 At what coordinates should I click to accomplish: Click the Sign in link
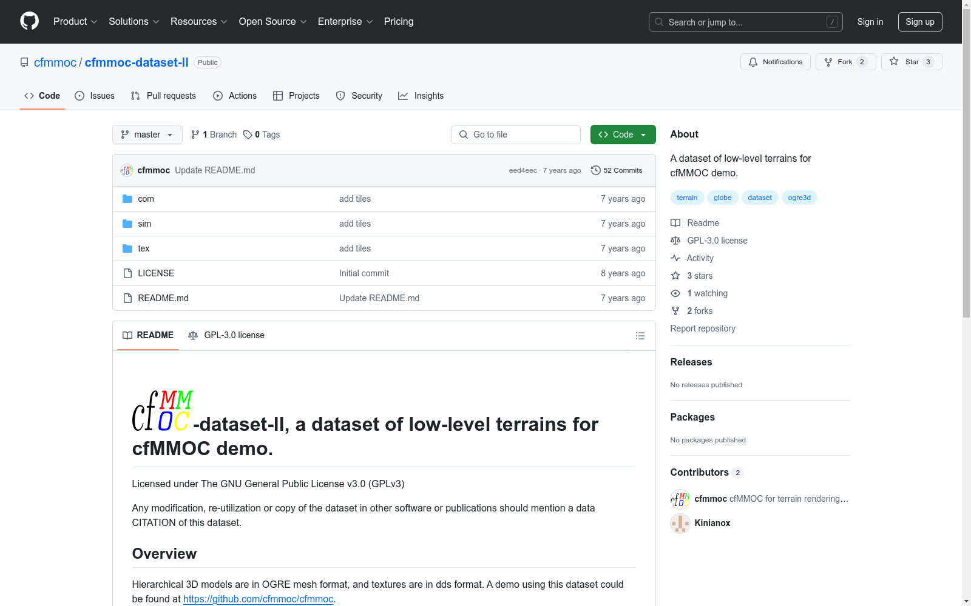click(870, 22)
